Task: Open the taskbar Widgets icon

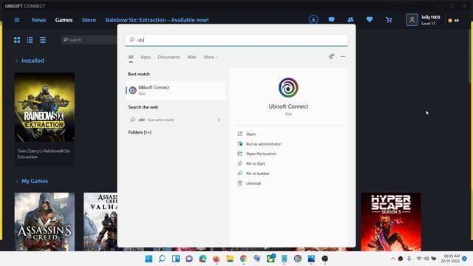Action: tap(176, 259)
